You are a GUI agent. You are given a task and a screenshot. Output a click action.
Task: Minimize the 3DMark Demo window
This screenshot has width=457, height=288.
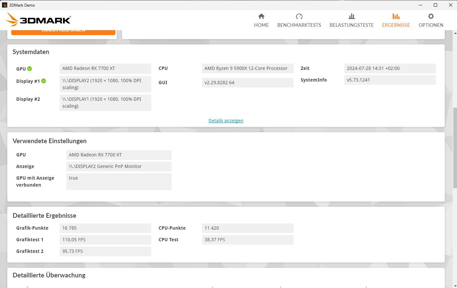[x=421, y=5]
